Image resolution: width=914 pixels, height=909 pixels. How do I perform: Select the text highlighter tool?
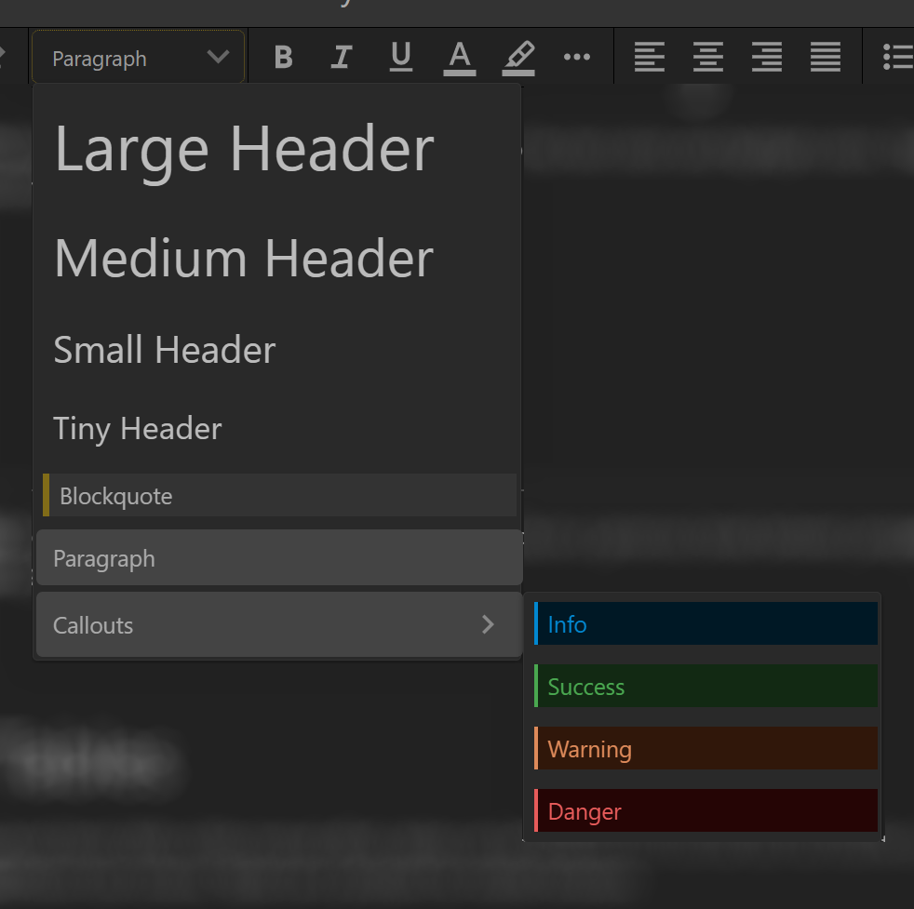(x=518, y=57)
